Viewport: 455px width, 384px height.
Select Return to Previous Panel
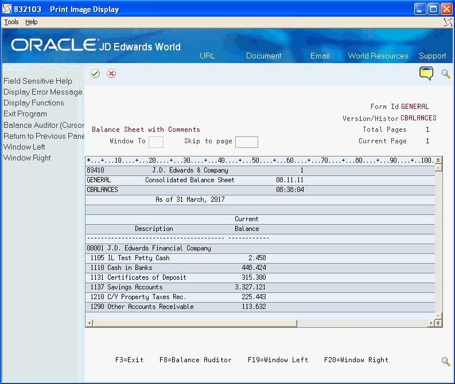coord(44,136)
